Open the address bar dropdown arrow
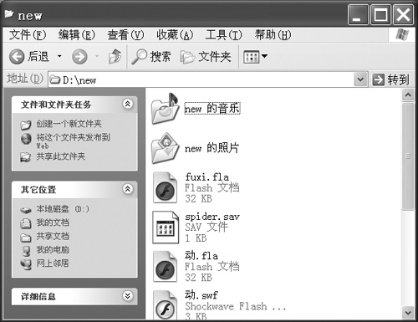Screen dimensions: 418x322 (x=360, y=79)
